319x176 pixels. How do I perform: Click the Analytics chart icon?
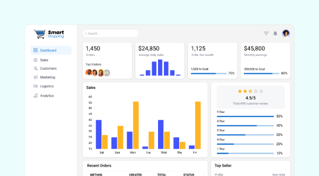coord(36,95)
